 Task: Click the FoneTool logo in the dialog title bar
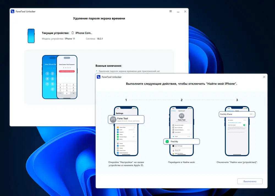point(98,77)
